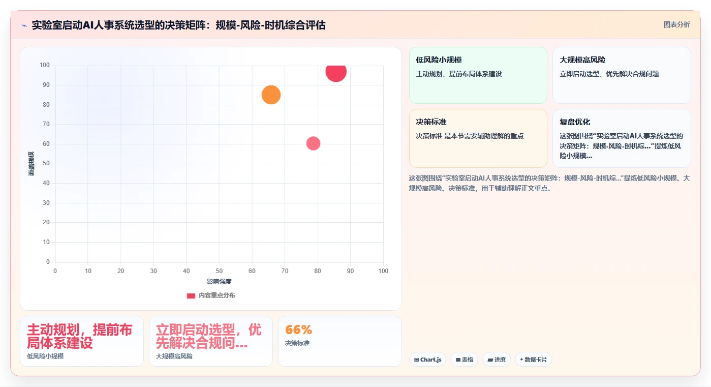
Task: Click the 影响强度 x-axis label
Action: tap(219, 282)
